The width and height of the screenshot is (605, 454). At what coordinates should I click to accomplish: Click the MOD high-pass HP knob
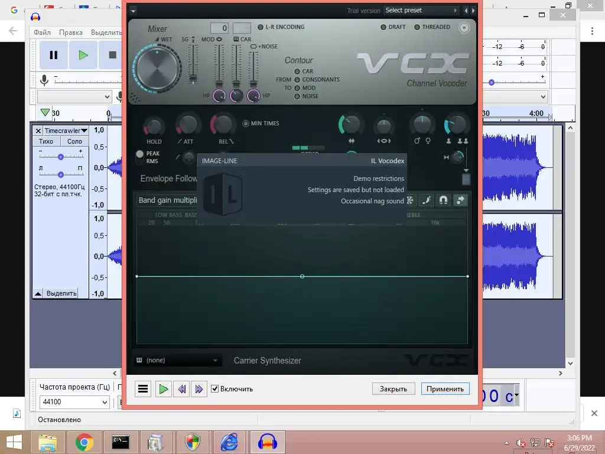pos(219,95)
